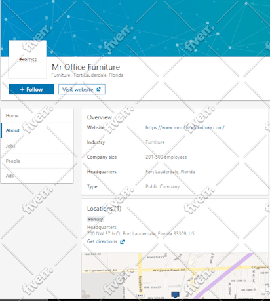Screen dimensions: 270x301
Task: Select the About tab in sidebar
Action: pyautogui.click(x=37, y=130)
